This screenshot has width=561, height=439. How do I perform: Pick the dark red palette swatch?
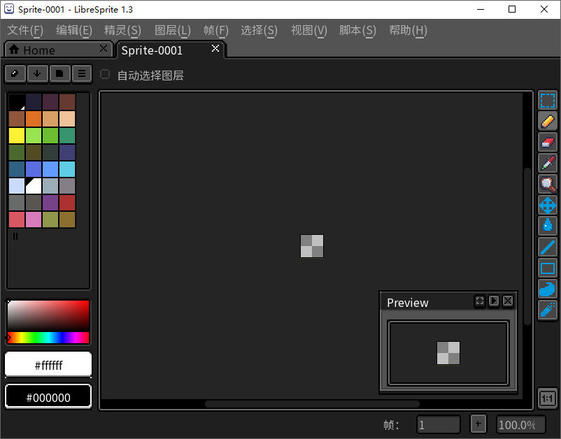pos(67,203)
